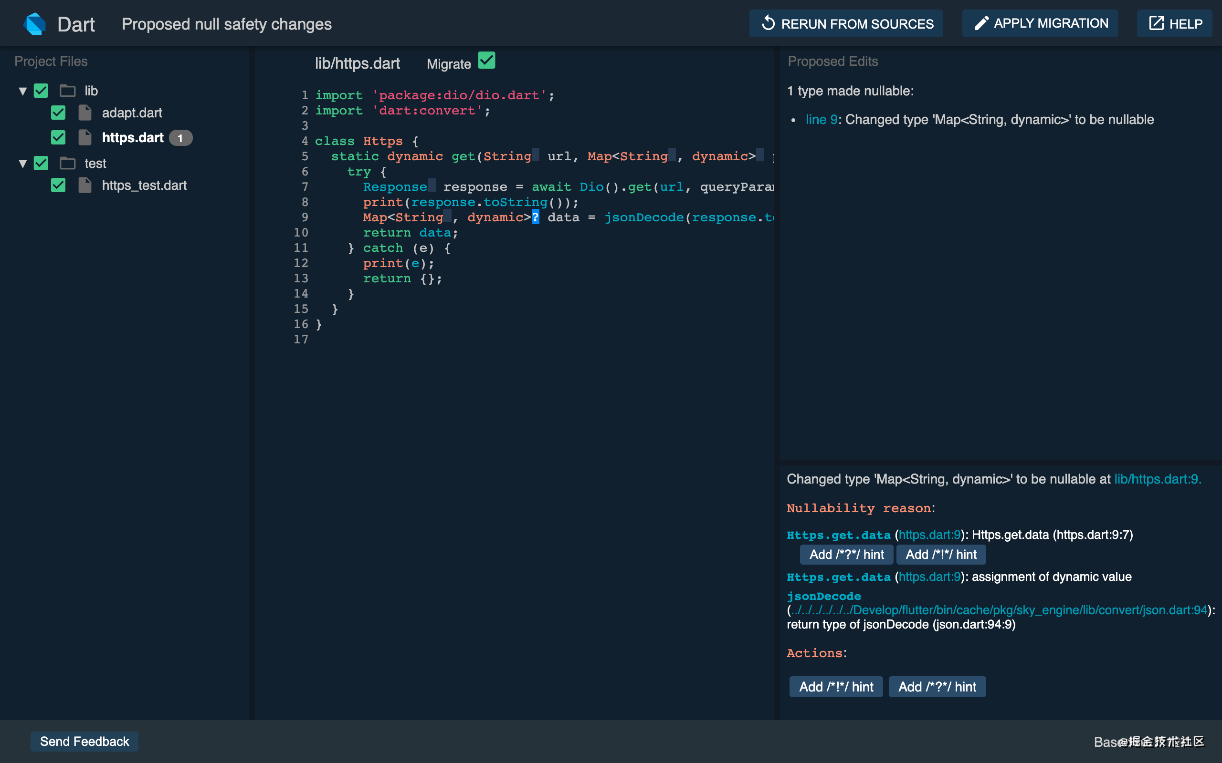Click the dio import string on line 1
The height and width of the screenshot is (763, 1222).
point(460,95)
